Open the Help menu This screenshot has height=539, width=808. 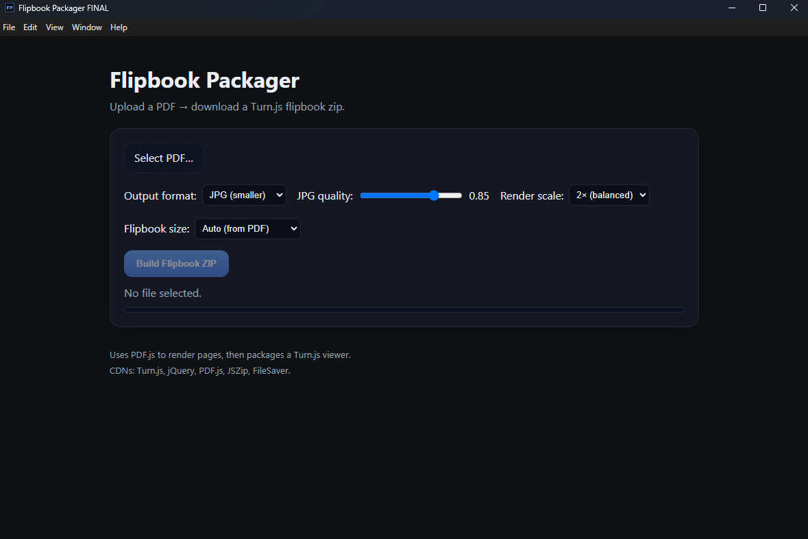click(119, 27)
